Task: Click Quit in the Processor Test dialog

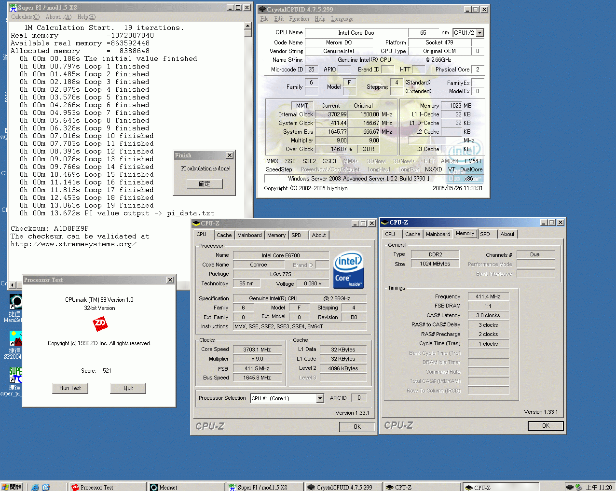Action: point(128,388)
